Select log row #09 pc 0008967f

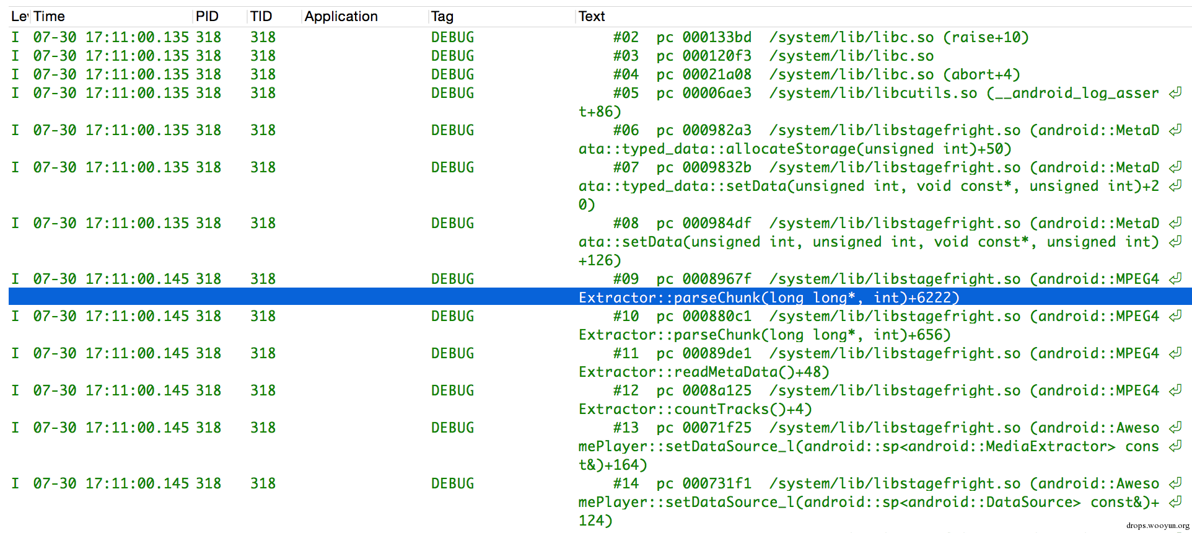(600, 279)
